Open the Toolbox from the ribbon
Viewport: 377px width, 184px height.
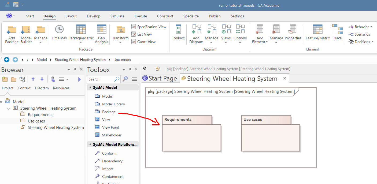coord(178,32)
